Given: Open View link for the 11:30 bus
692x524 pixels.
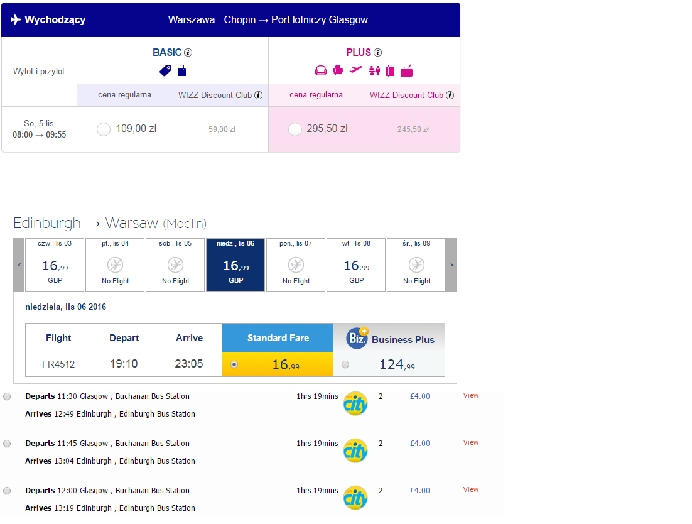Looking at the screenshot, I should (x=471, y=396).
